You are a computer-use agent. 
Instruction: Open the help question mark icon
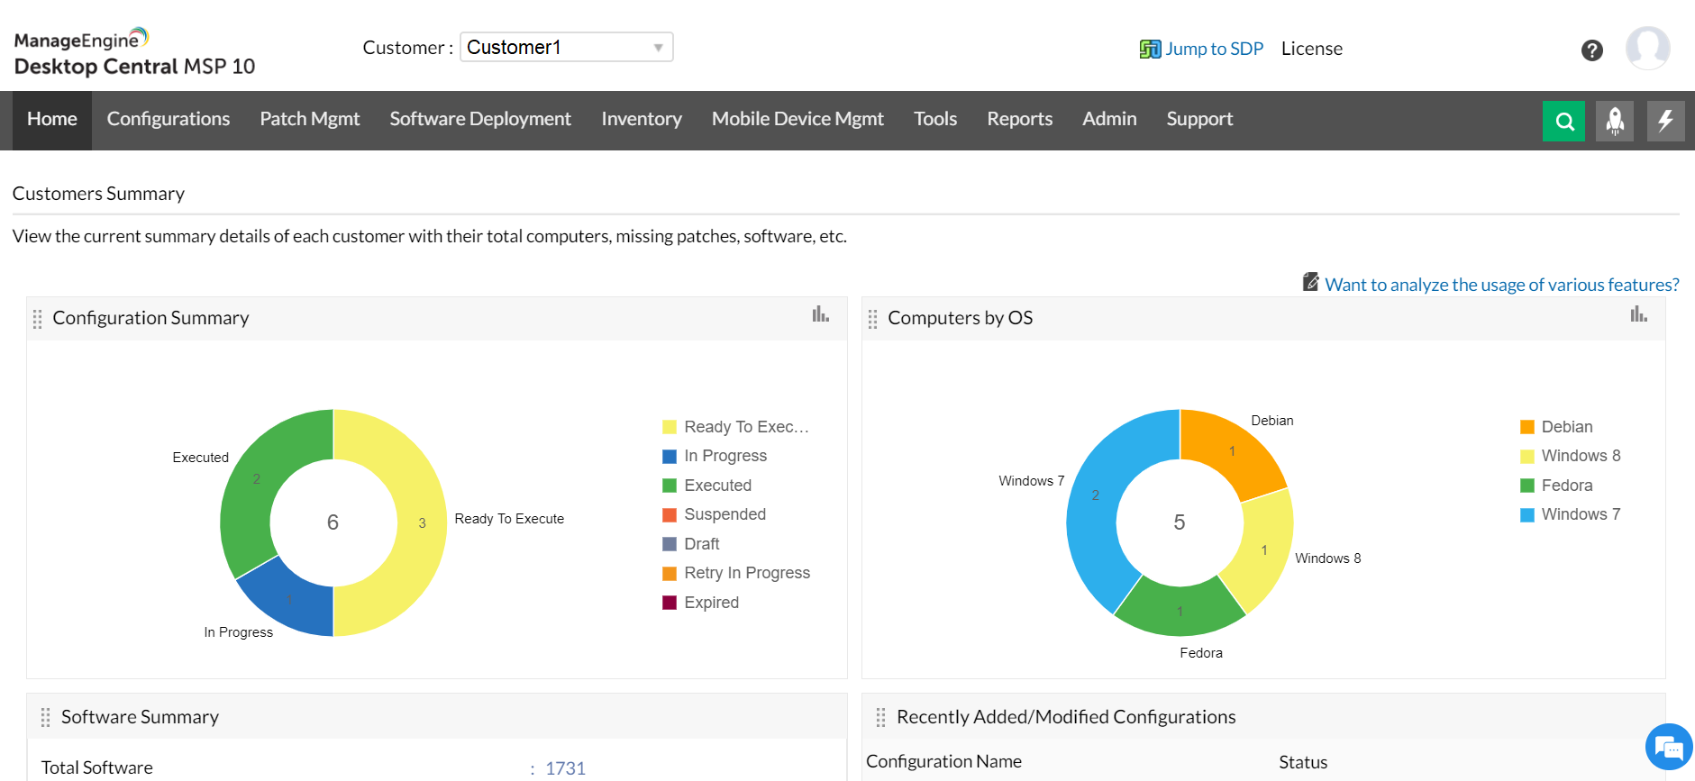tap(1592, 50)
